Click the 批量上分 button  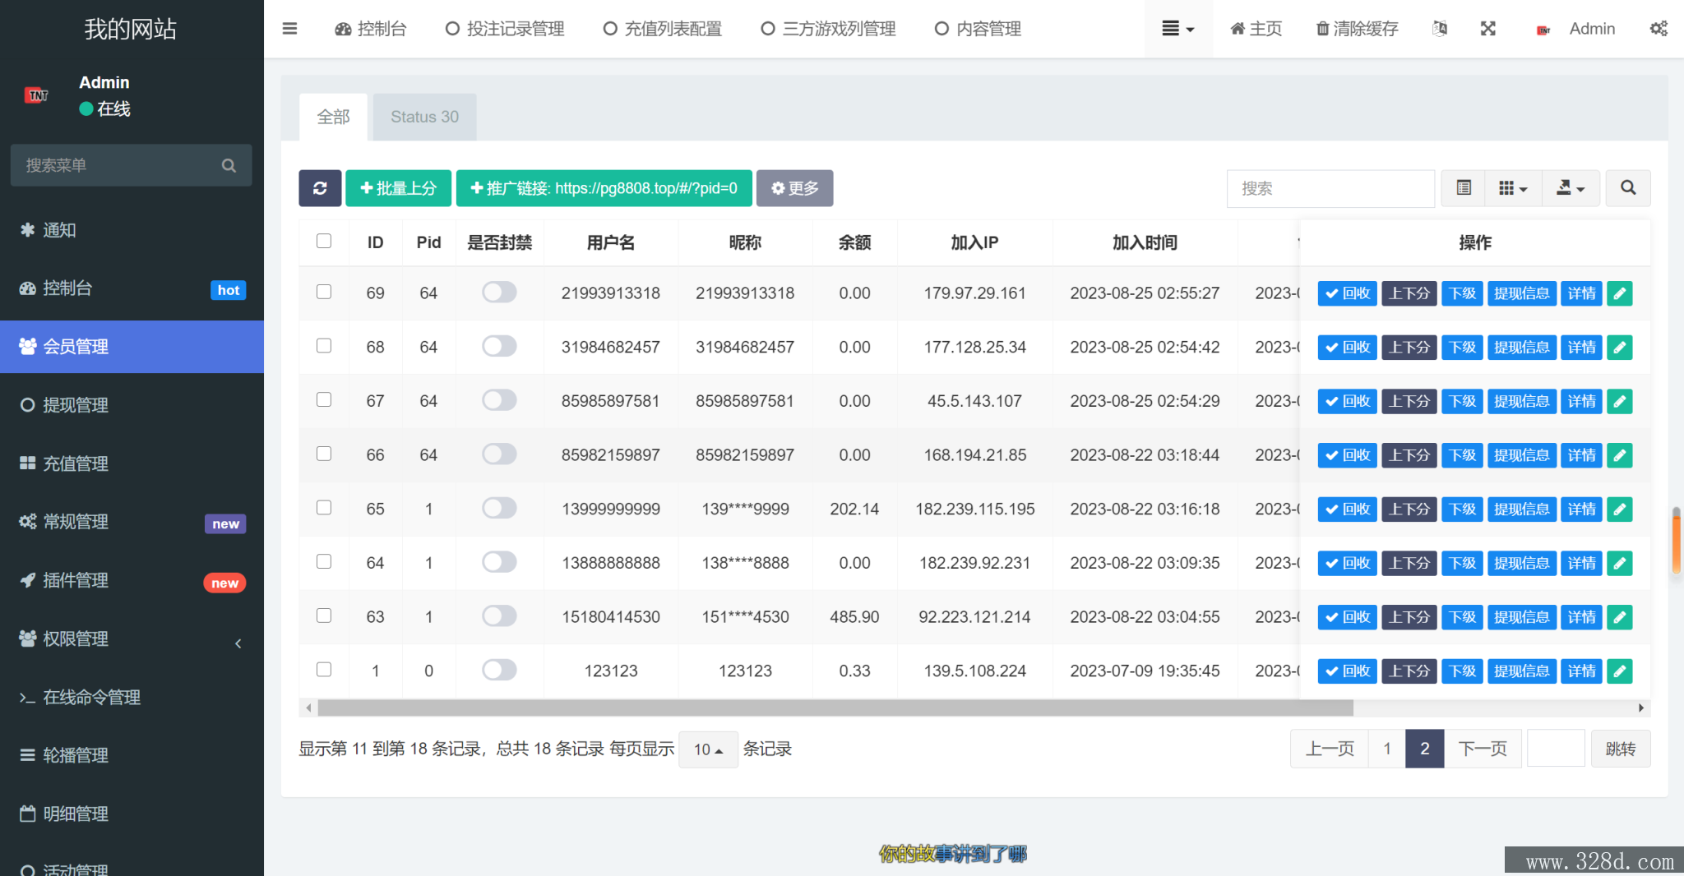click(398, 188)
